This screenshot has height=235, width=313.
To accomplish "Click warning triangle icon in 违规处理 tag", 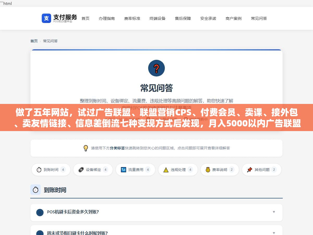I will [166, 170].
